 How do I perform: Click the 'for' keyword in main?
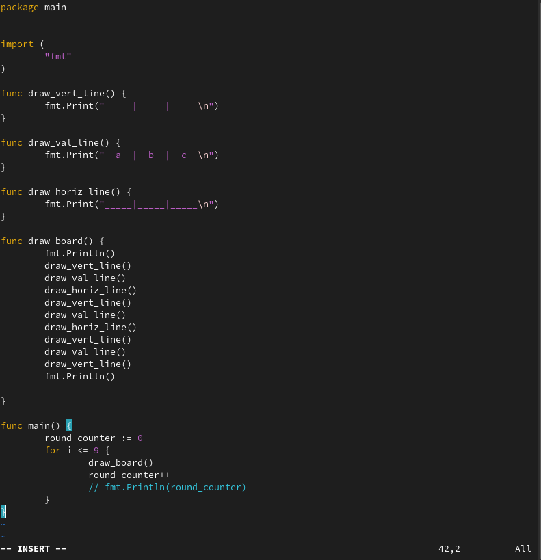click(53, 451)
